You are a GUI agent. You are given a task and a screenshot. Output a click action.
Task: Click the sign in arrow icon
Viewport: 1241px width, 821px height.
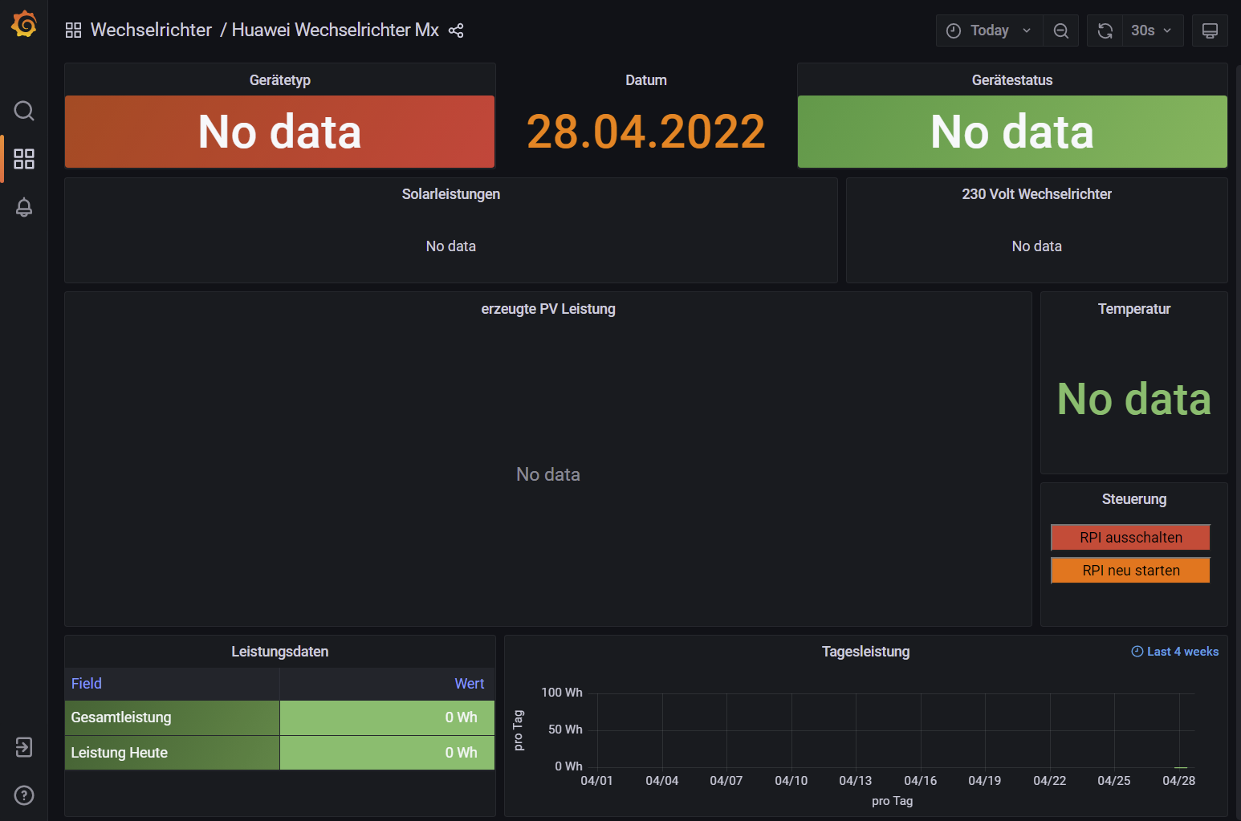tap(24, 747)
